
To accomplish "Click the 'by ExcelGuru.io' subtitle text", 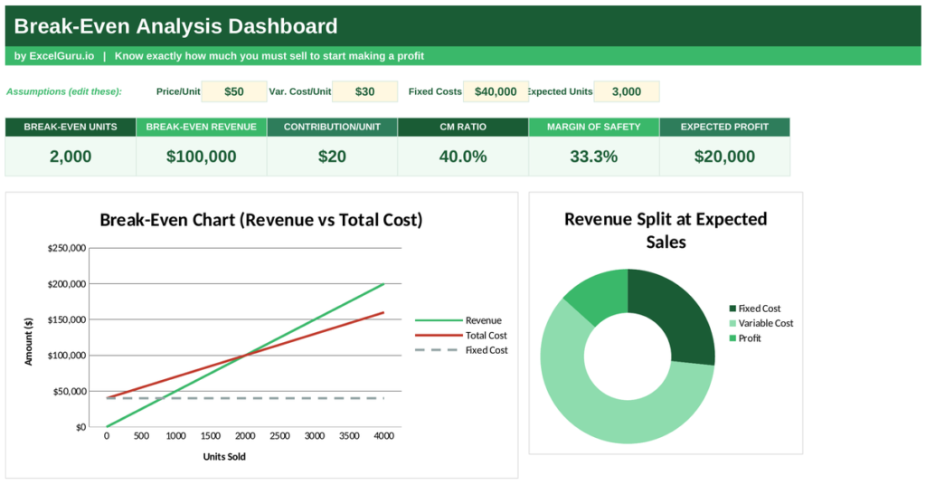I will pos(53,56).
